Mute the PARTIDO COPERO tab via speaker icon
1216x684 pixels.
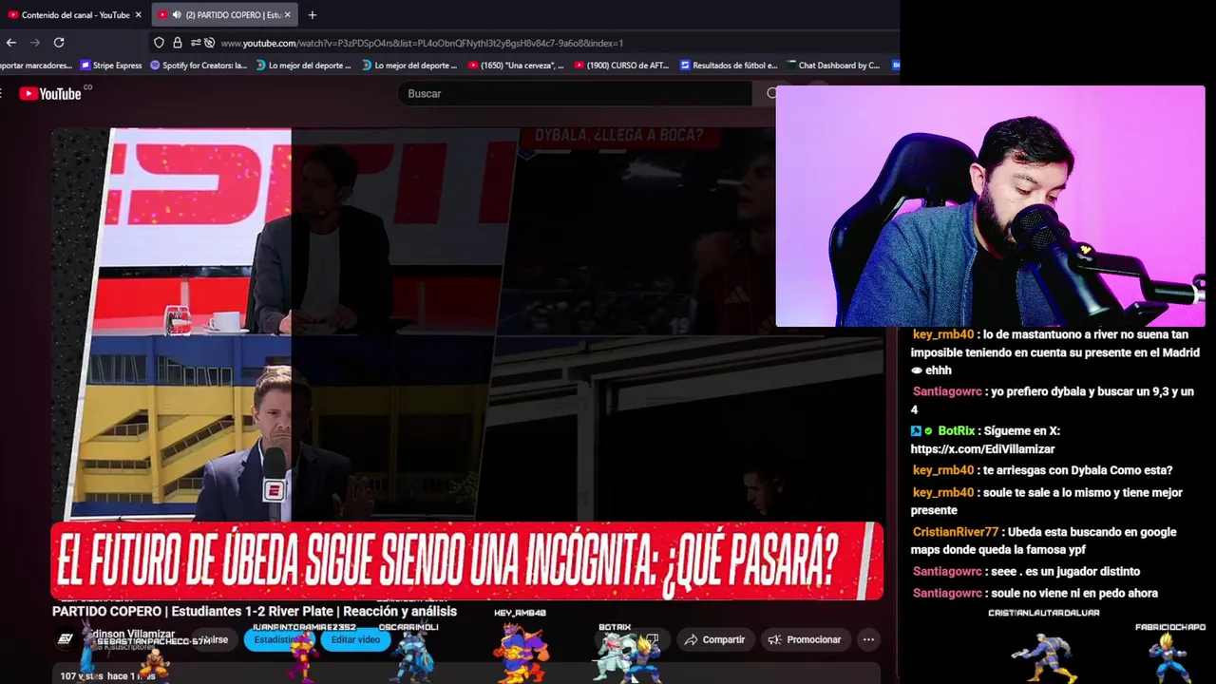[176, 15]
